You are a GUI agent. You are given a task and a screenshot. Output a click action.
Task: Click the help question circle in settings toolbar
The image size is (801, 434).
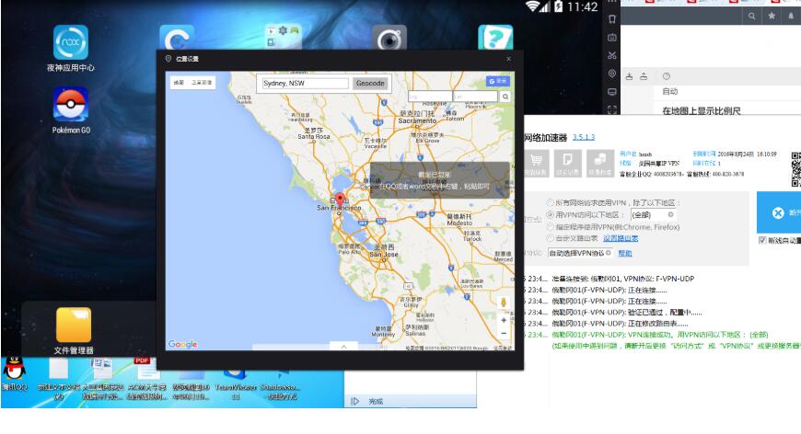pos(667,76)
